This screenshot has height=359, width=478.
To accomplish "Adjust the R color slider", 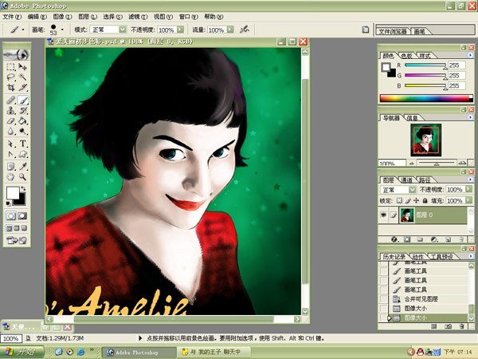I will point(425,65).
